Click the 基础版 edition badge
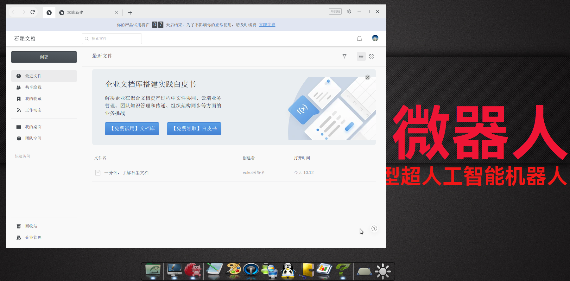 tap(335, 11)
